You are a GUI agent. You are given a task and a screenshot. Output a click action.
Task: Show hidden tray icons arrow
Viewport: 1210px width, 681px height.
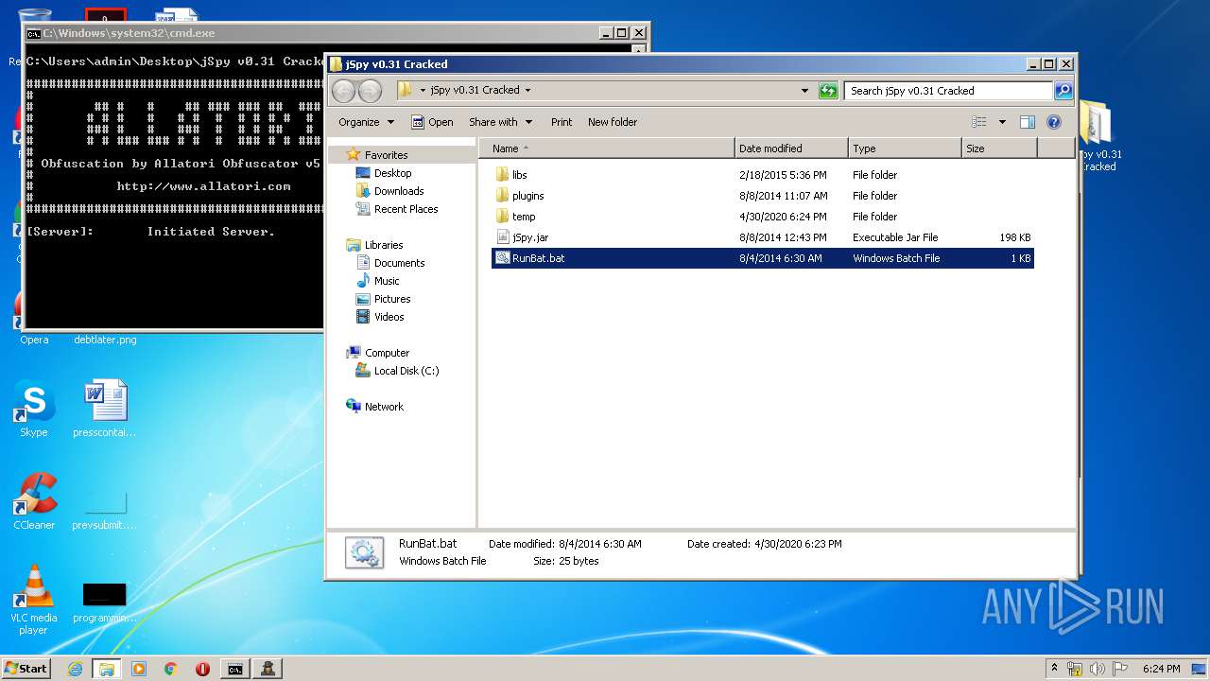coord(1055,669)
